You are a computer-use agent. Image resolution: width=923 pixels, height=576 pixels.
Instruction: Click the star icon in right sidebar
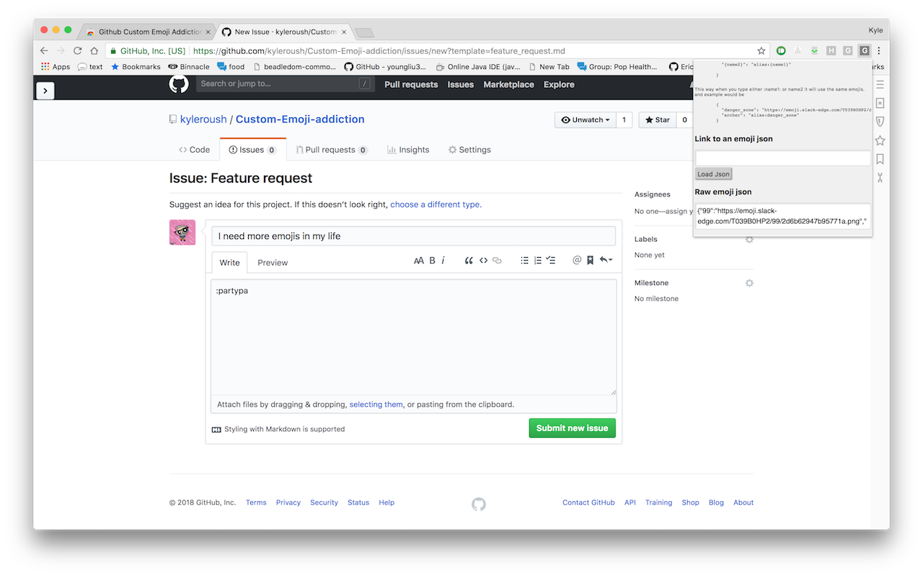(x=880, y=140)
